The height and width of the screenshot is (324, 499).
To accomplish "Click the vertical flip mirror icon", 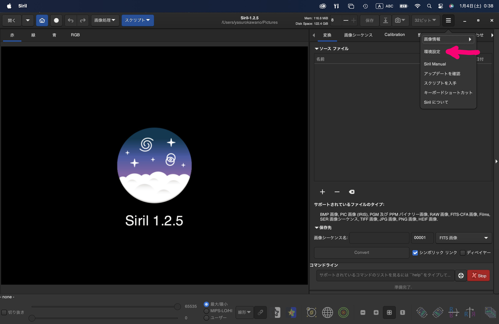I will [454, 312].
